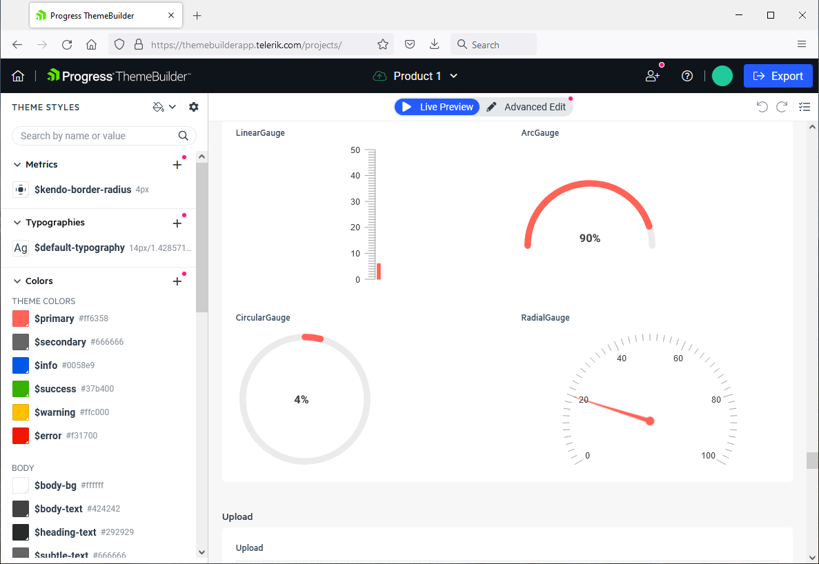Add a new Metrics variable with plus icon
This screenshot has height=564, width=819.
click(x=177, y=164)
